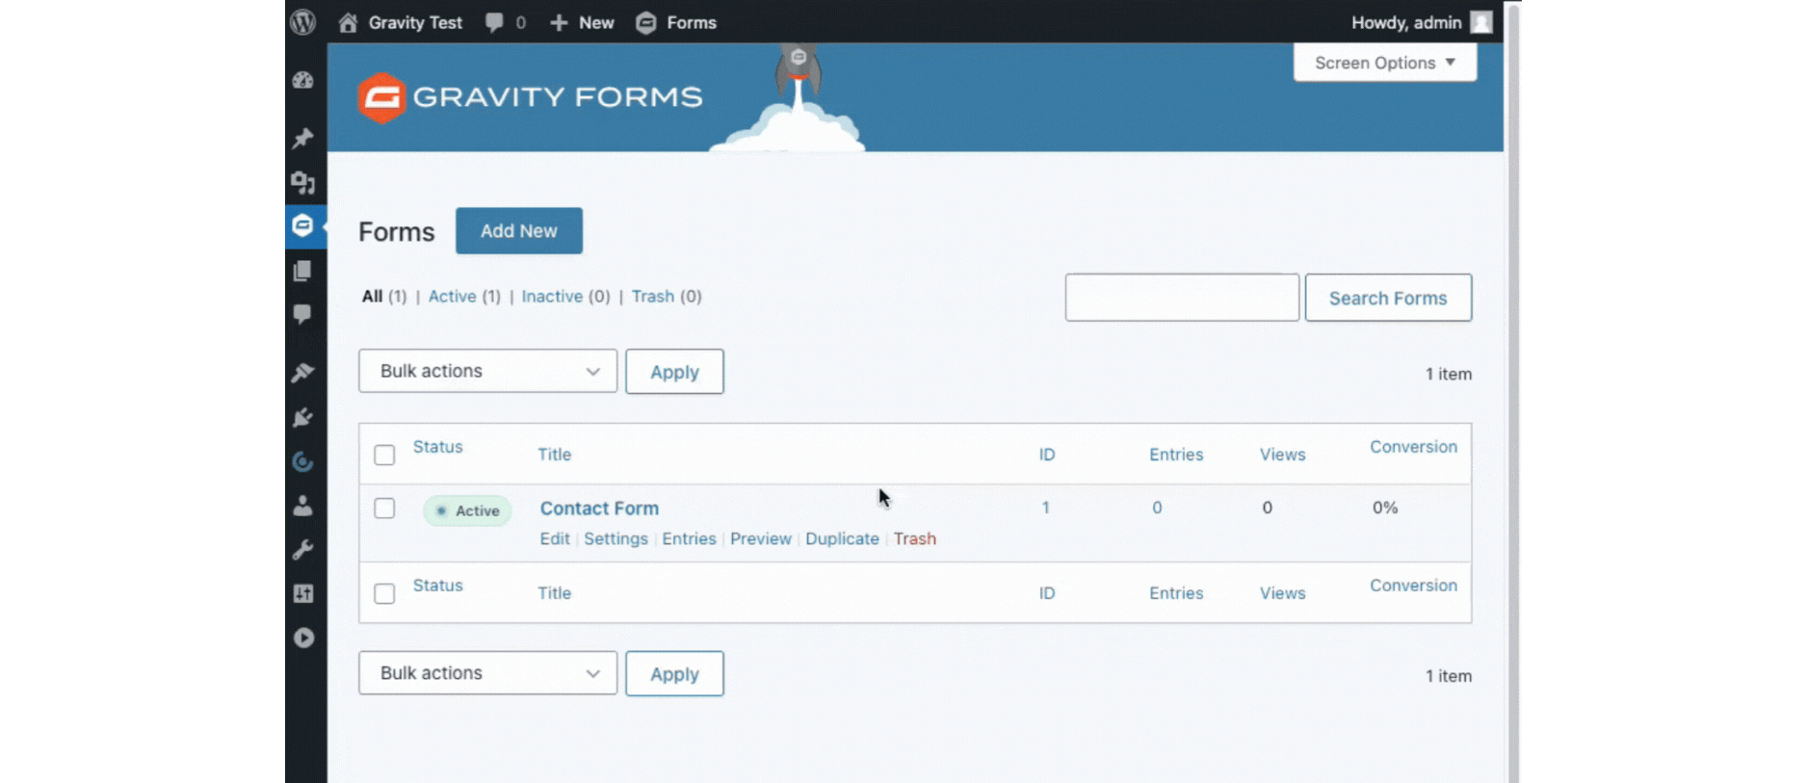The image size is (1806, 783).
Task: Sort by Status in table header
Action: tap(438, 447)
